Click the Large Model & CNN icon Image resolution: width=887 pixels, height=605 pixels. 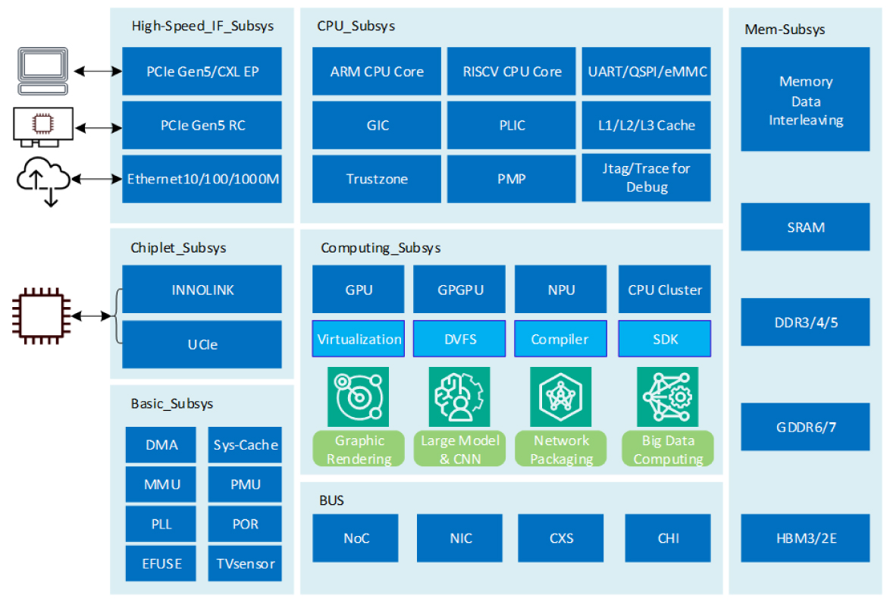[459, 397]
